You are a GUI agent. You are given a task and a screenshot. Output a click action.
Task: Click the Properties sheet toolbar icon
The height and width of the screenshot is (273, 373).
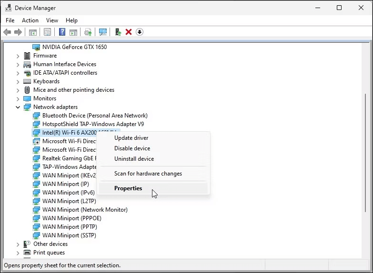[47, 32]
